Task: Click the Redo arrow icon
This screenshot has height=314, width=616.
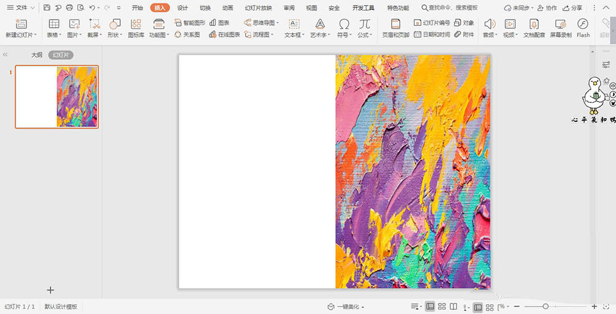Action: pyautogui.click(x=107, y=7)
